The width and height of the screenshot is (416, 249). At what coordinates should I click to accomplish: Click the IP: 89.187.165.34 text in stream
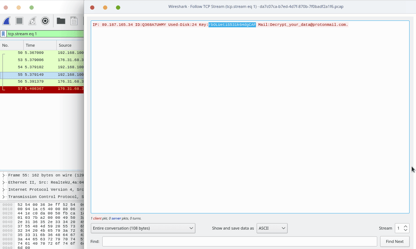(113, 25)
